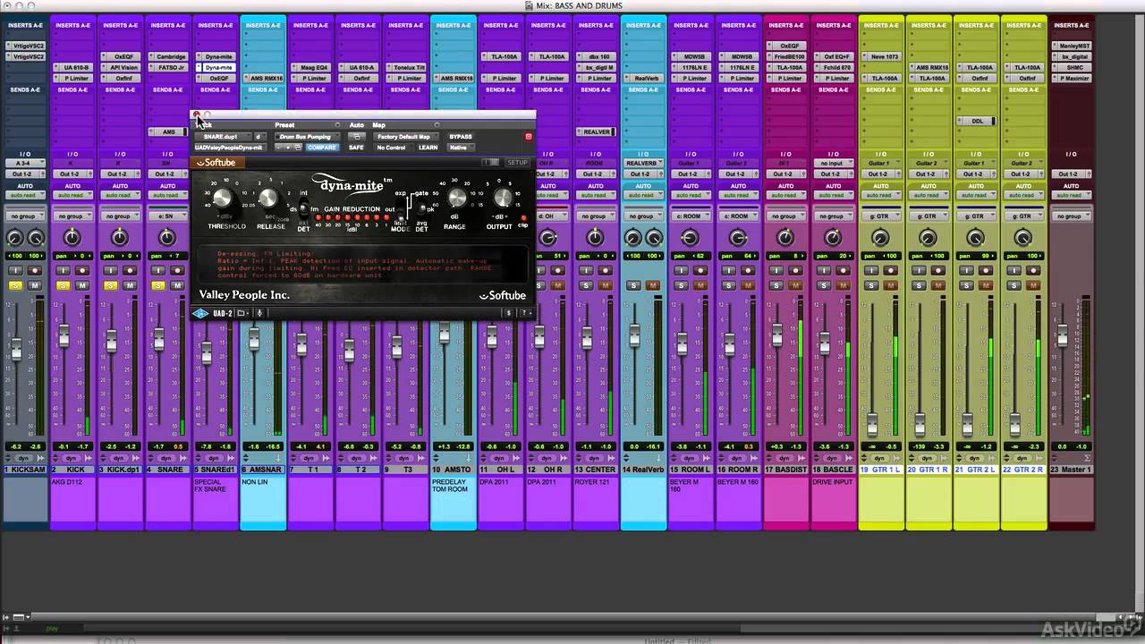Screen dimensions: 1145x644
Task: Turn the left pan knob on RealVerb track
Action: tap(632, 237)
